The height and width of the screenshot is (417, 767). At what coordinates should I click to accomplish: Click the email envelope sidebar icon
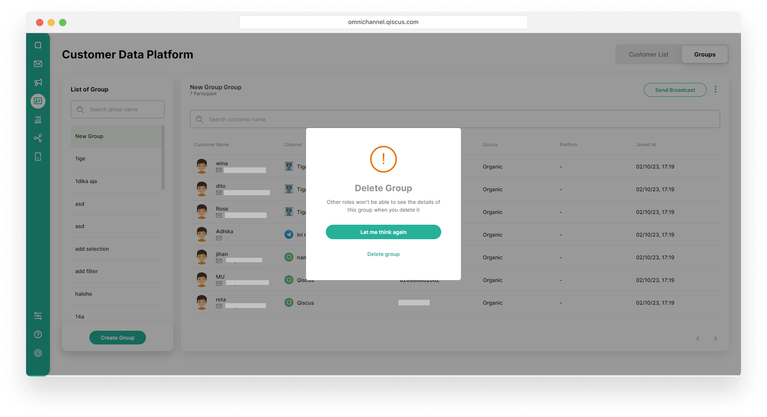[38, 64]
